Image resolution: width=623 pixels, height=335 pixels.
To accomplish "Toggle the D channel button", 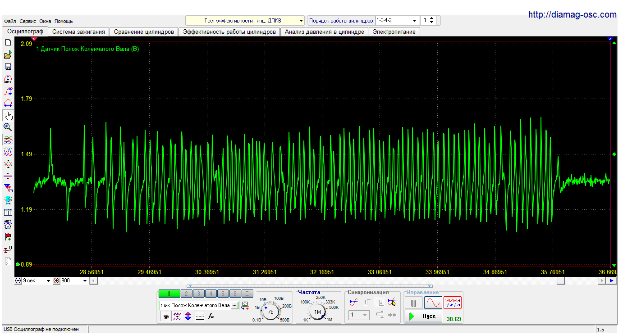I will (247, 294).
